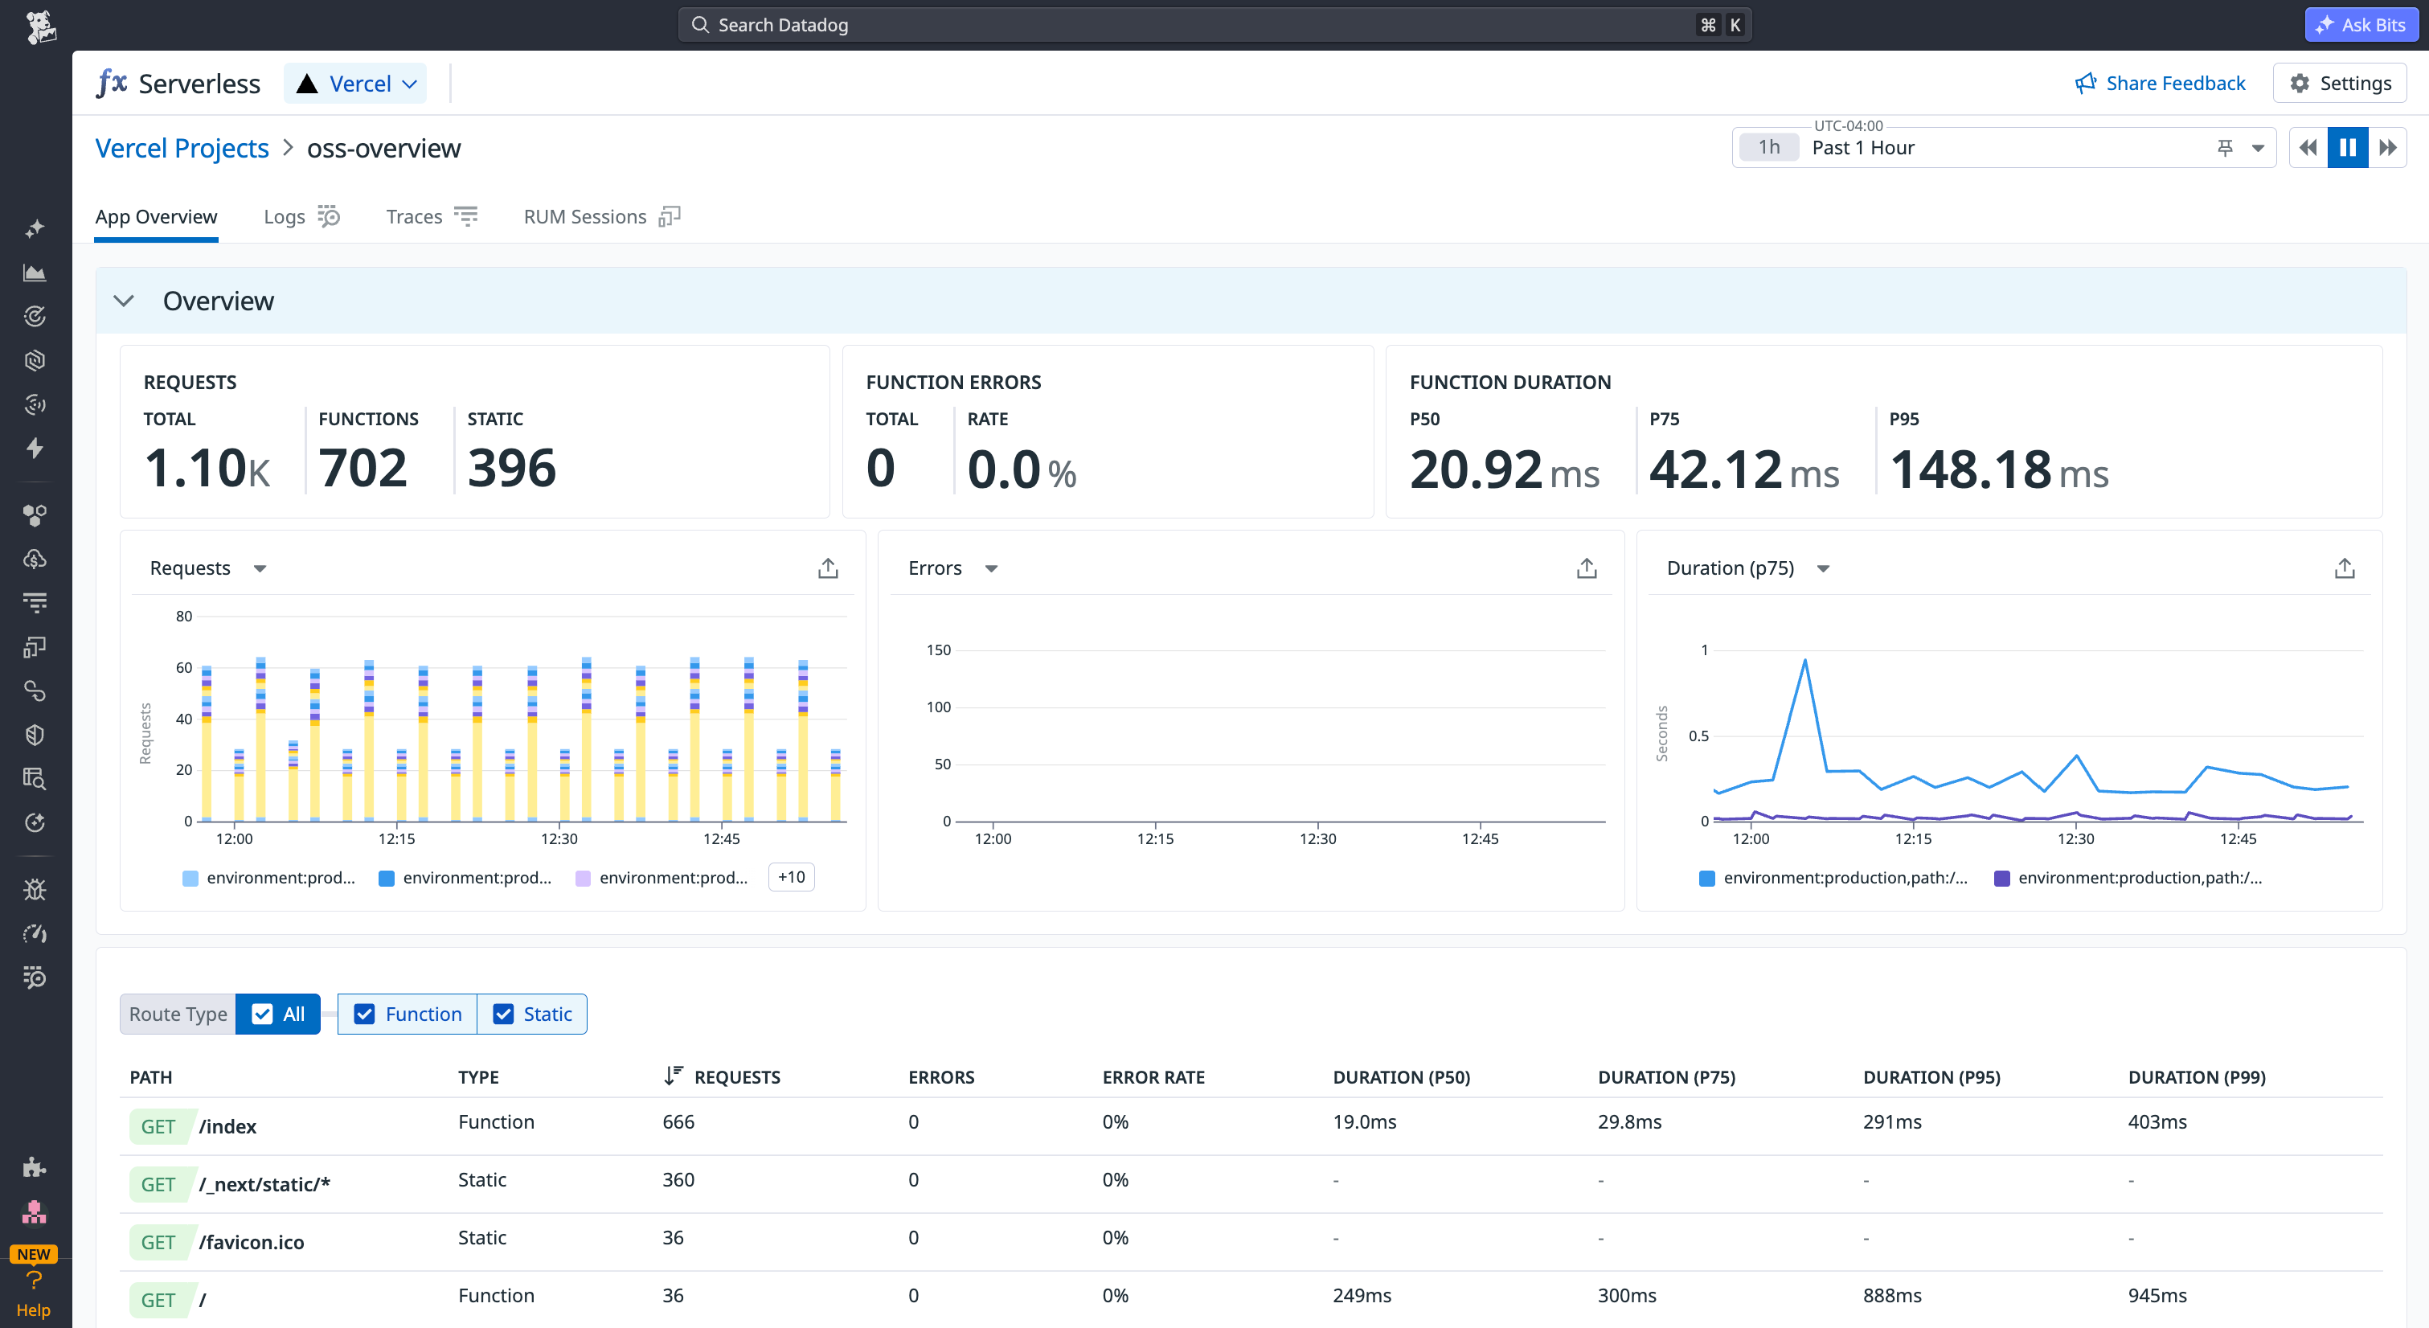
Task: Open the Settings button
Action: [2340, 83]
